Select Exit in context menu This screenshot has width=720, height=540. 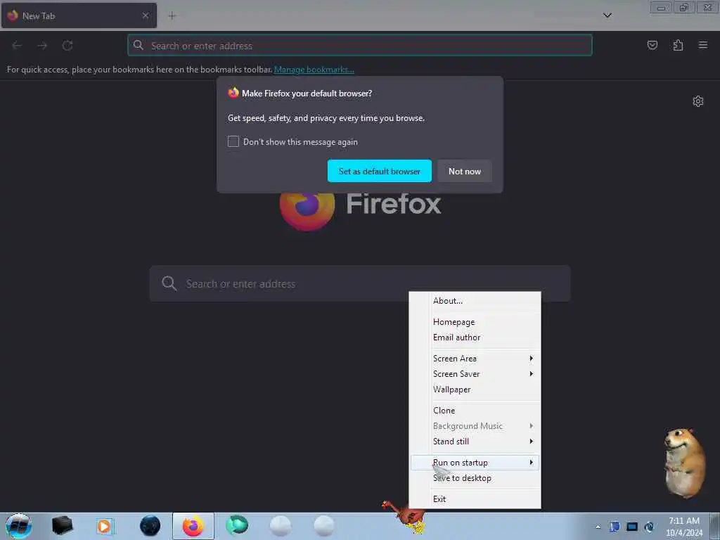[475, 499]
